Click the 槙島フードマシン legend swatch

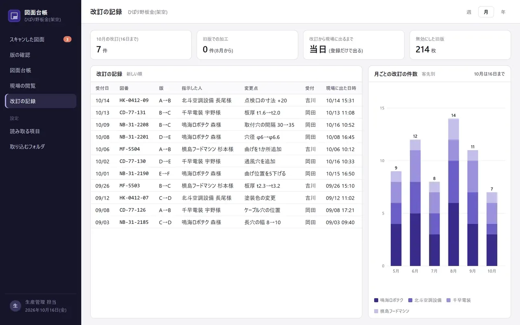[x=376, y=311]
